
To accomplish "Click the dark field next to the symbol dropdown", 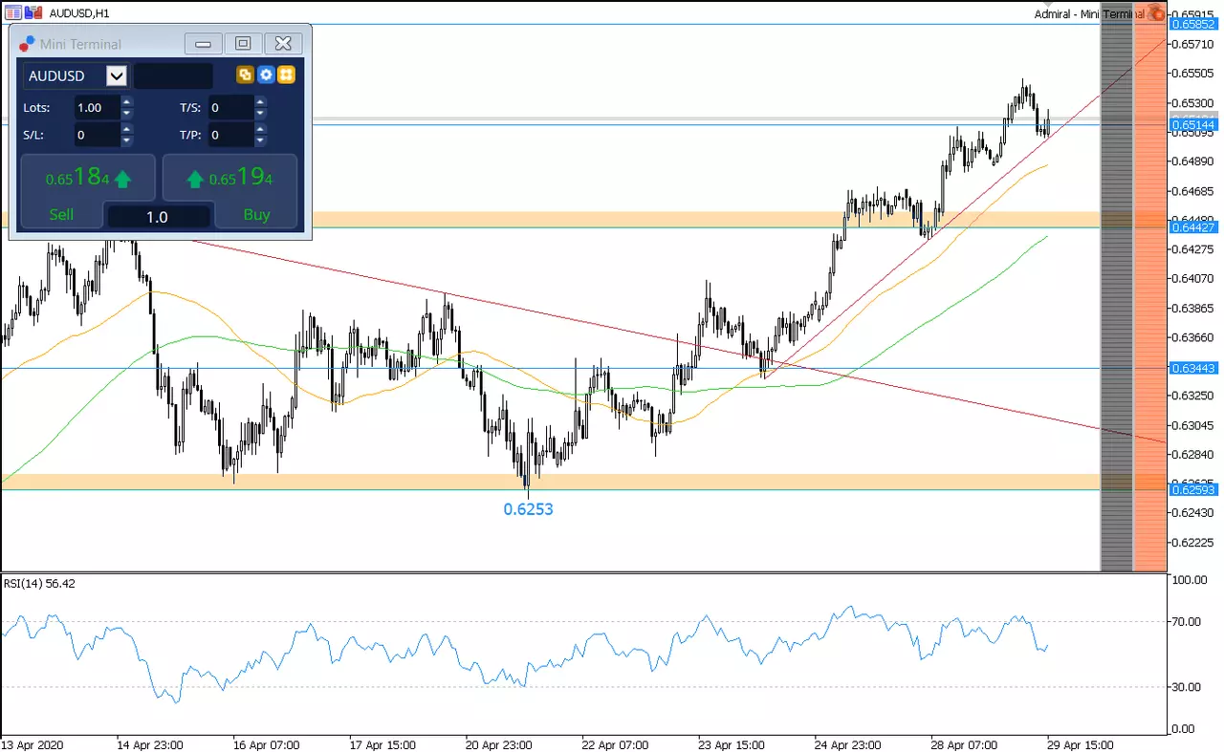I will pos(173,75).
